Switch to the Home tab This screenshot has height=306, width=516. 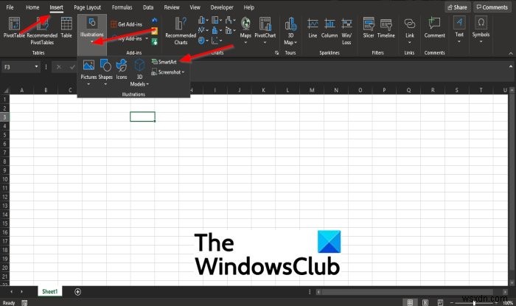(32, 7)
